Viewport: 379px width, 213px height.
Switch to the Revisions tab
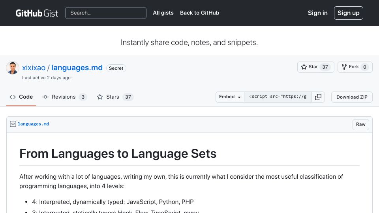point(64,97)
